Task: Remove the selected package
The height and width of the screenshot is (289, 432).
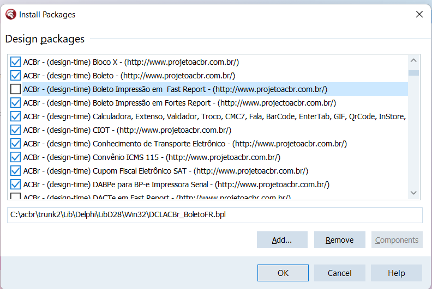Action: [340, 240]
